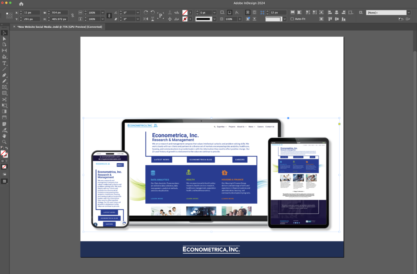Select the Hand tool
Image resolution: width=417 pixels, height=274 pixels.
coord(4,136)
